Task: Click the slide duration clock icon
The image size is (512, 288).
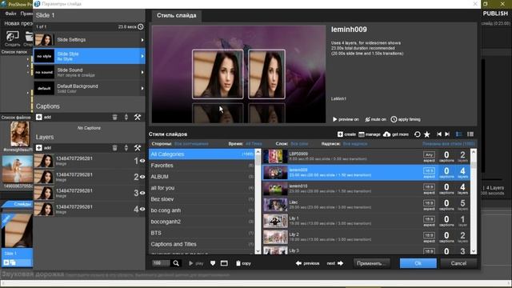Action: (141, 26)
